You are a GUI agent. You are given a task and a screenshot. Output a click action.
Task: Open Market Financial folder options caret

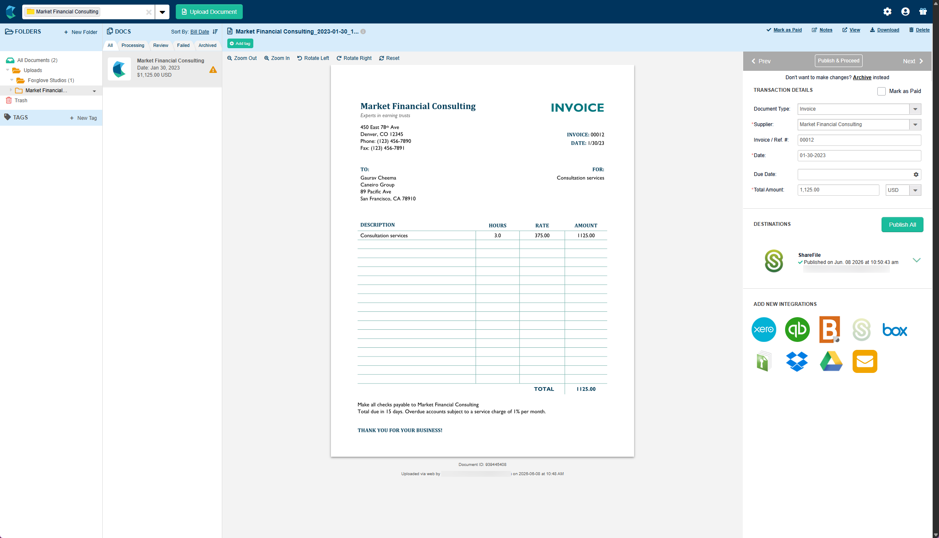pos(94,91)
